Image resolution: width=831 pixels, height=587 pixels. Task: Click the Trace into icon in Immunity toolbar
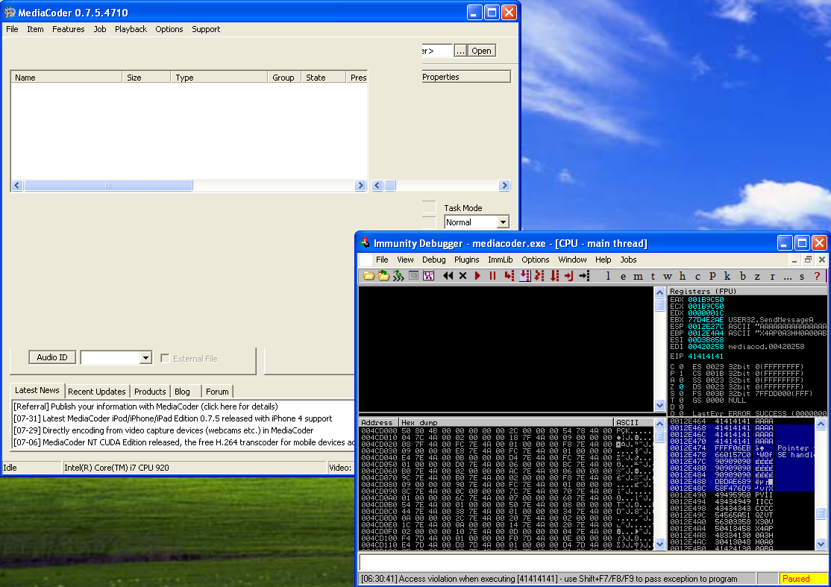click(539, 276)
